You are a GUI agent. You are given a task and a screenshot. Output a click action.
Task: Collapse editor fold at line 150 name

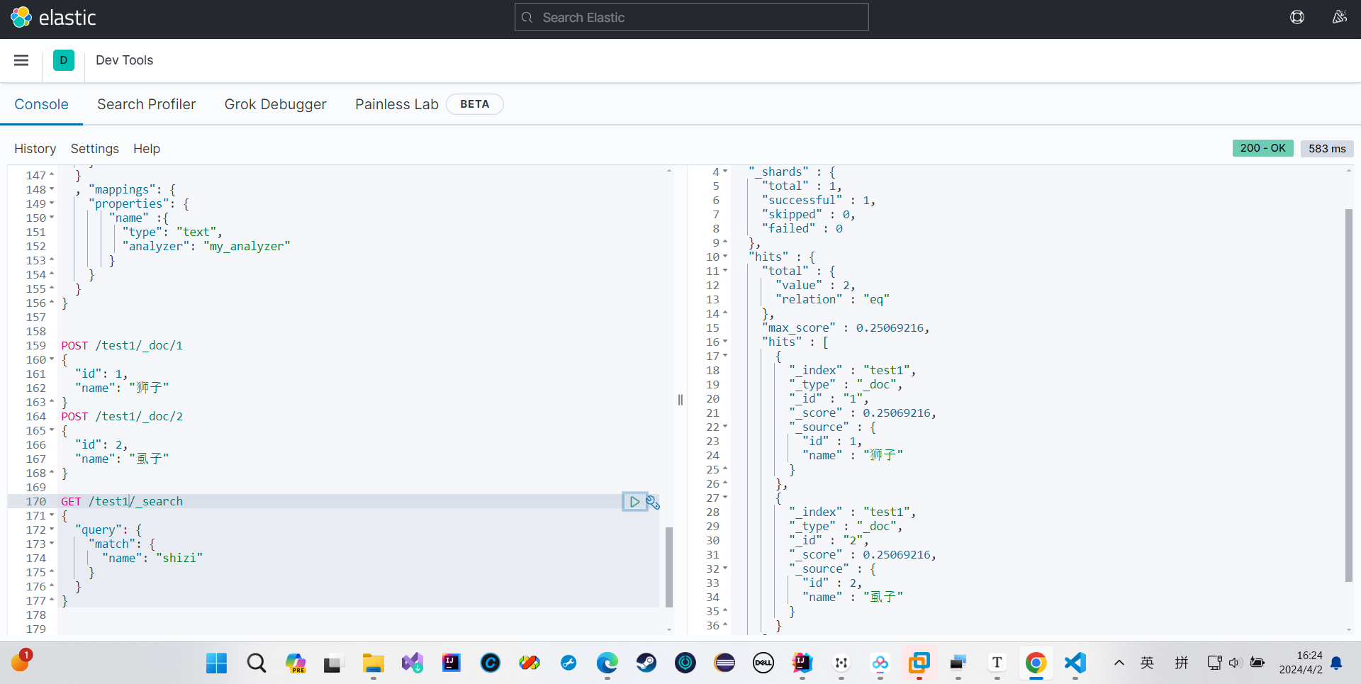pyautogui.click(x=52, y=218)
